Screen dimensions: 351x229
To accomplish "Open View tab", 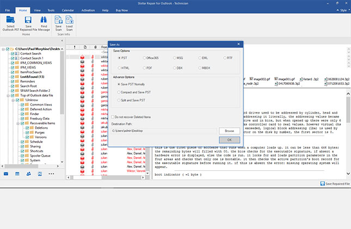I will [x=37, y=10].
